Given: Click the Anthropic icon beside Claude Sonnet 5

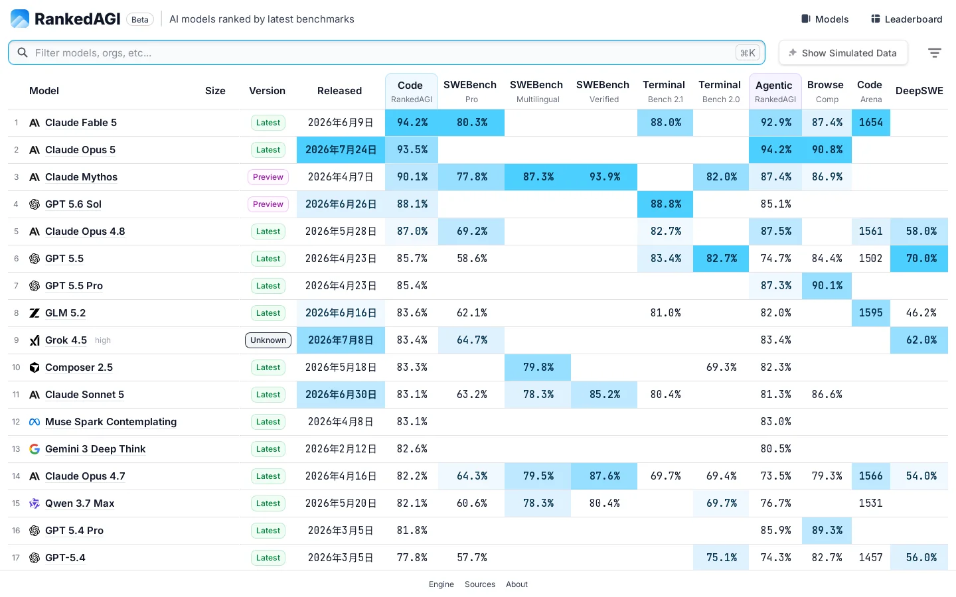Looking at the screenshot, I should tap(35, 395).
